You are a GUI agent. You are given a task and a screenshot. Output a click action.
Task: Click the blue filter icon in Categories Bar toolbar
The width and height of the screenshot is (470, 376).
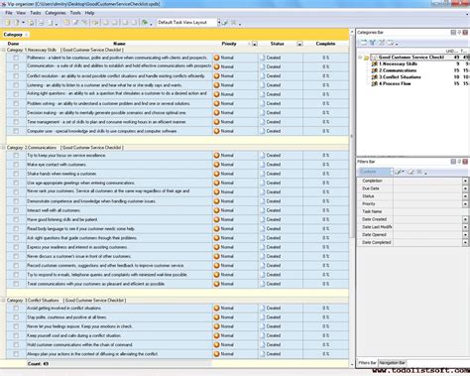click(373, 43)
